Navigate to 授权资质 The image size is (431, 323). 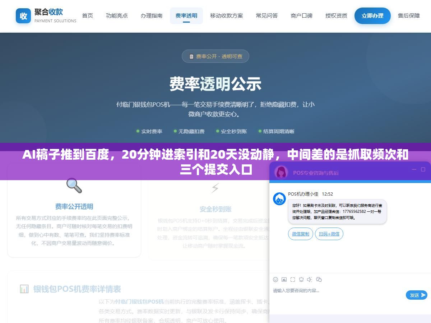(336, 16)
